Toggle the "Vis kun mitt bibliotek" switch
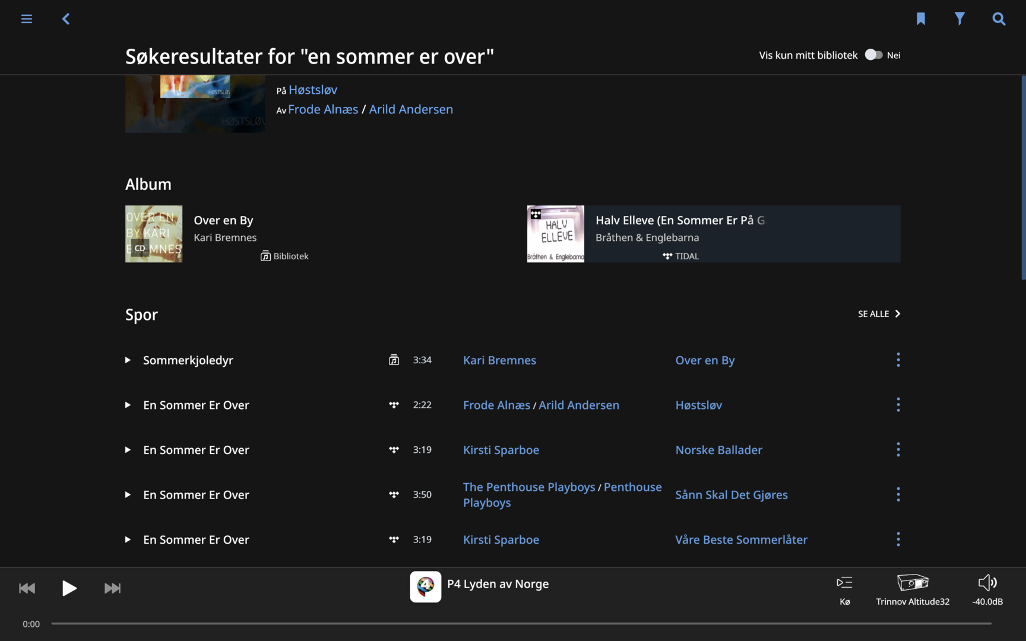Image resolution: width=1026 pixels, height=641 pixels. pyautogui.click(x=873, y=55)
